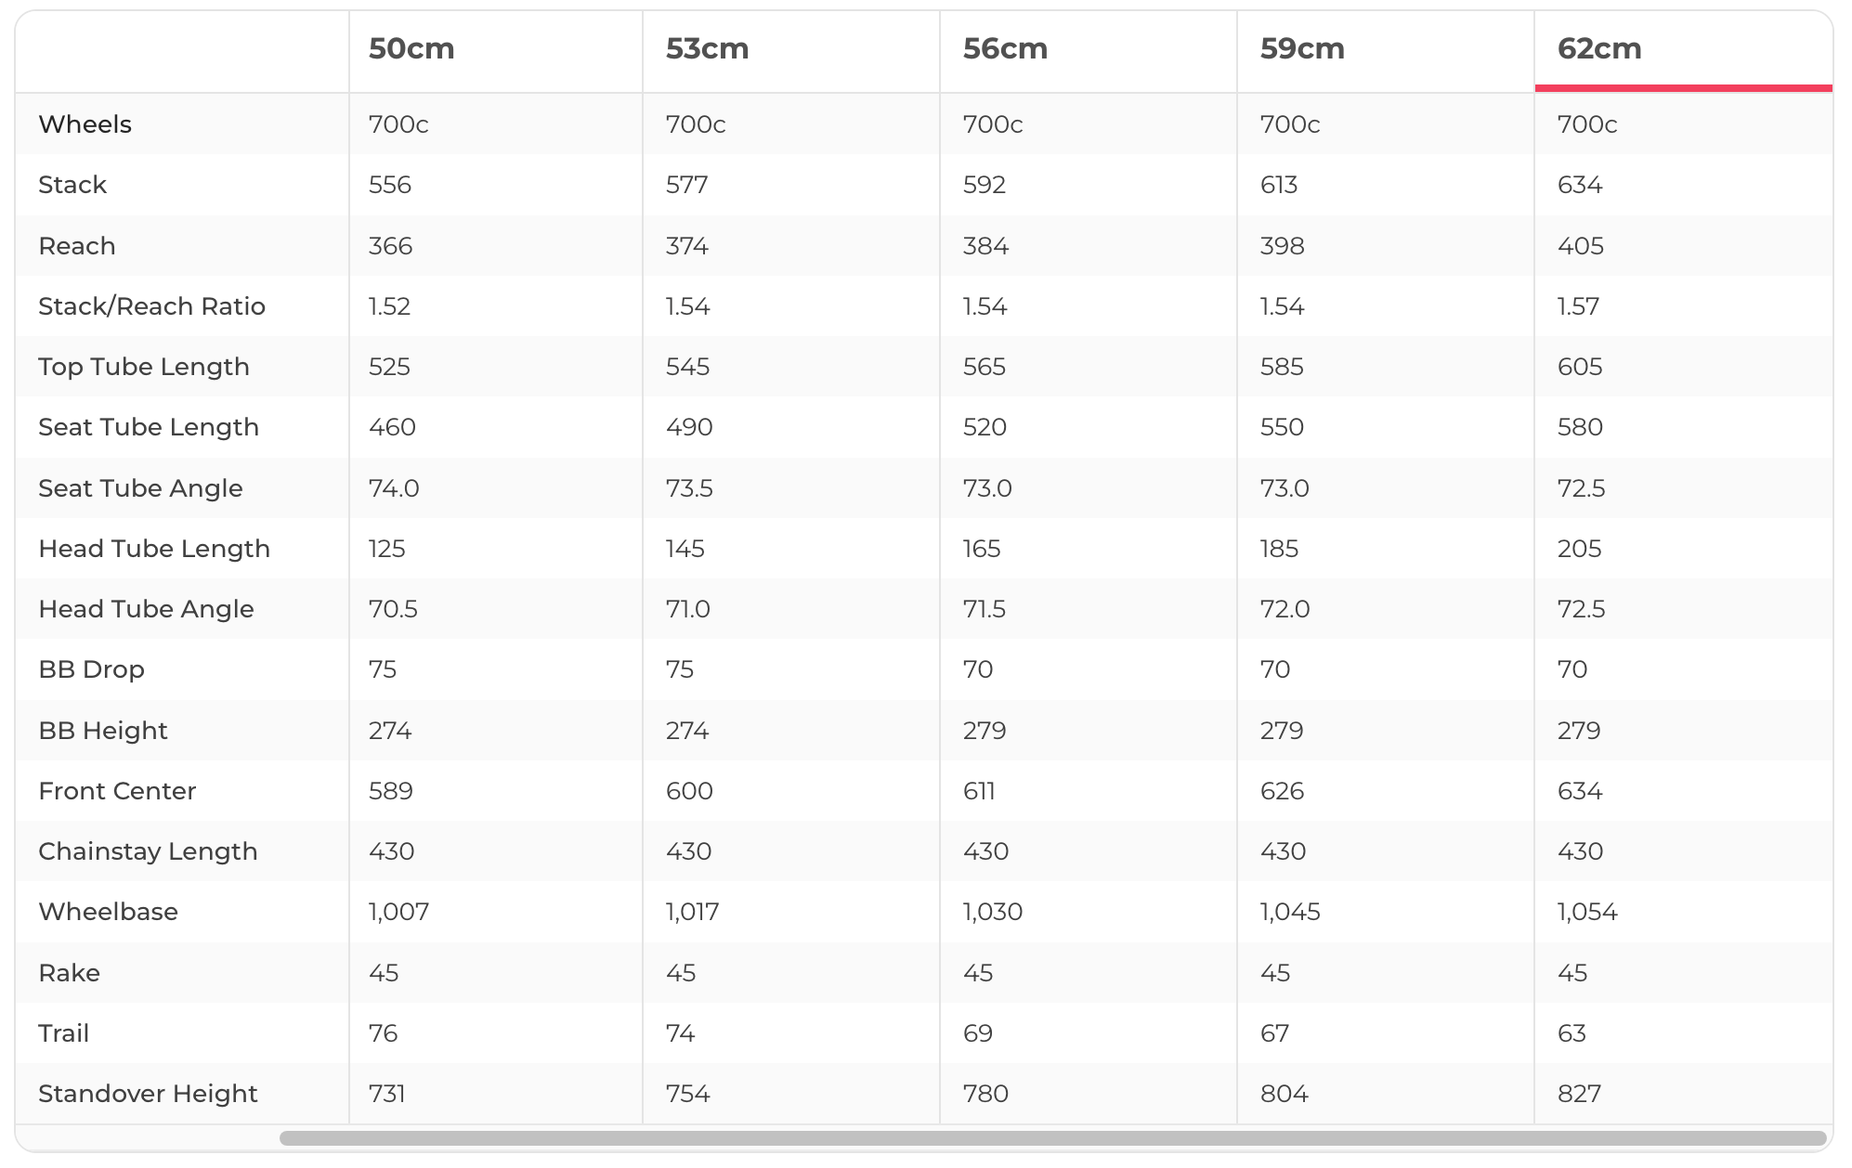Switch to the 56cm size column
This screenshot has width=1852, height=1168.
coord(1005,49)
